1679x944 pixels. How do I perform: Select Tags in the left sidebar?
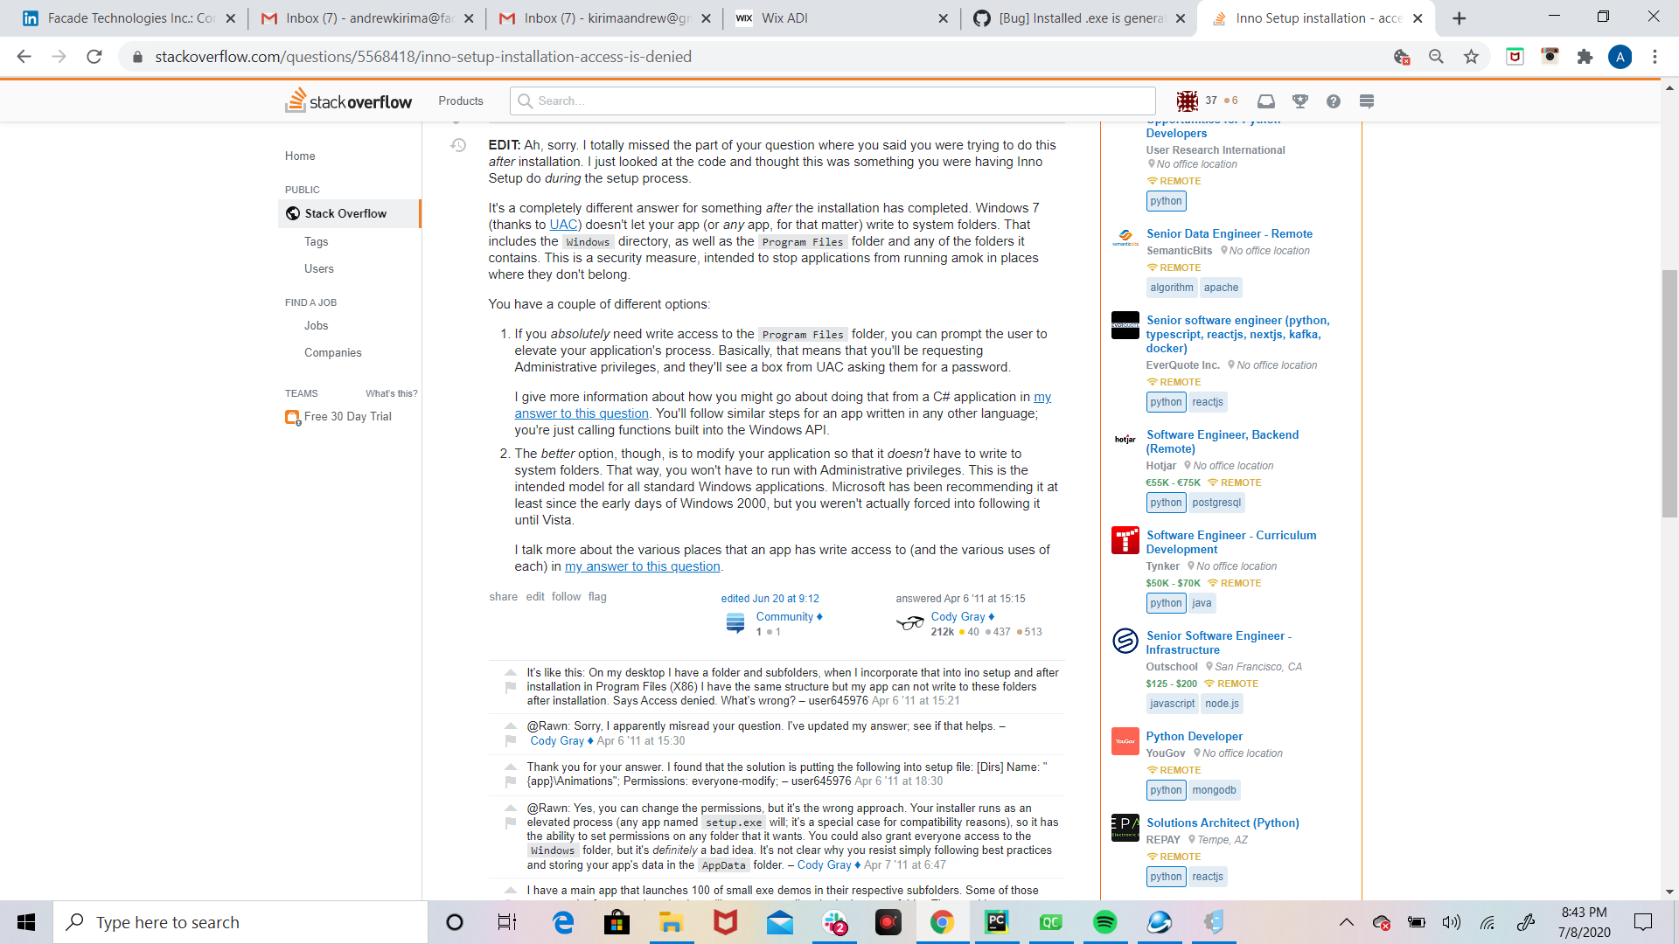316,241
